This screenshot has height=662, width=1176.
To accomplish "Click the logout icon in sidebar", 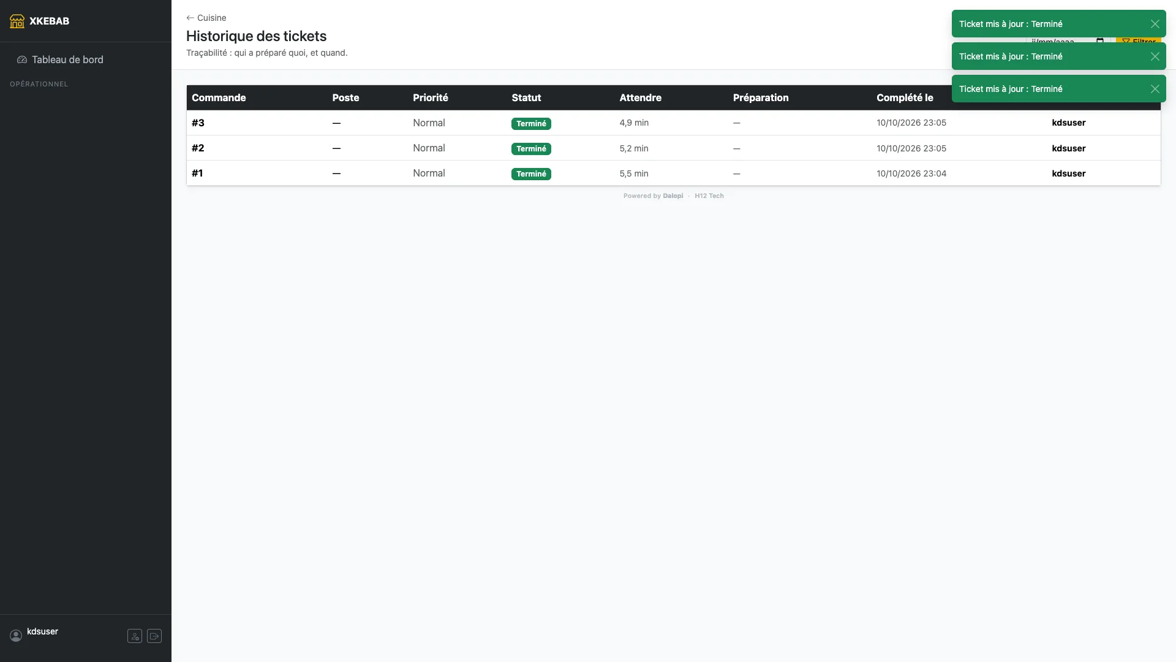I will point(154,636).
